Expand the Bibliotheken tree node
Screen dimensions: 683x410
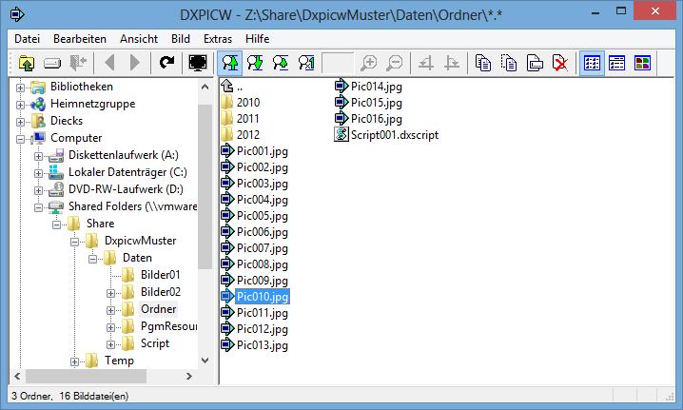pyautogui.click(x=20, y=88)
